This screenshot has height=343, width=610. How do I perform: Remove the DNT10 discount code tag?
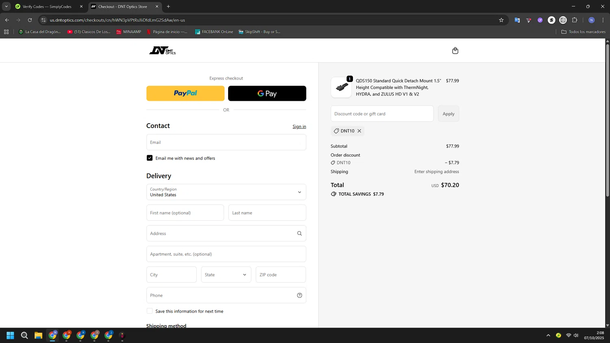pos(359,131)
